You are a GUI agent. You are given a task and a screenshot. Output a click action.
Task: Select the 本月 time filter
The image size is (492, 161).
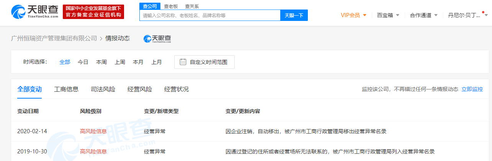tap(138, 62)
